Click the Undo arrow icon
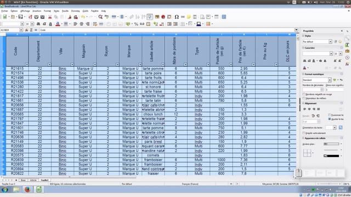The image size is (351, 197). [83, 17]
